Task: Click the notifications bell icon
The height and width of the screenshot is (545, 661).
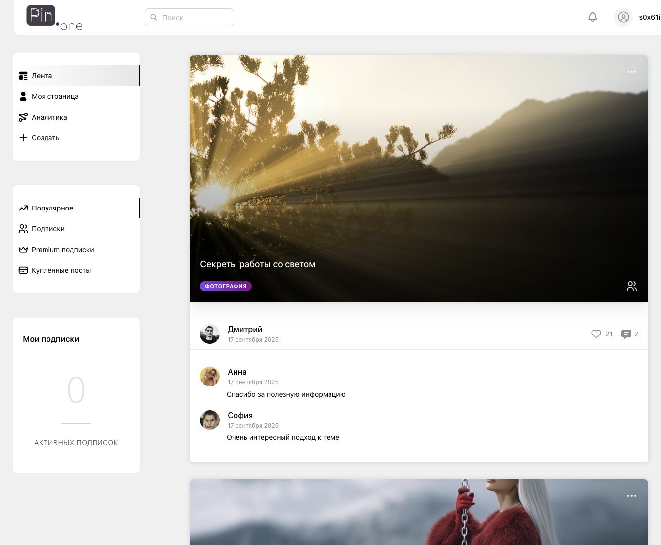Action: (x=592, y=17)
